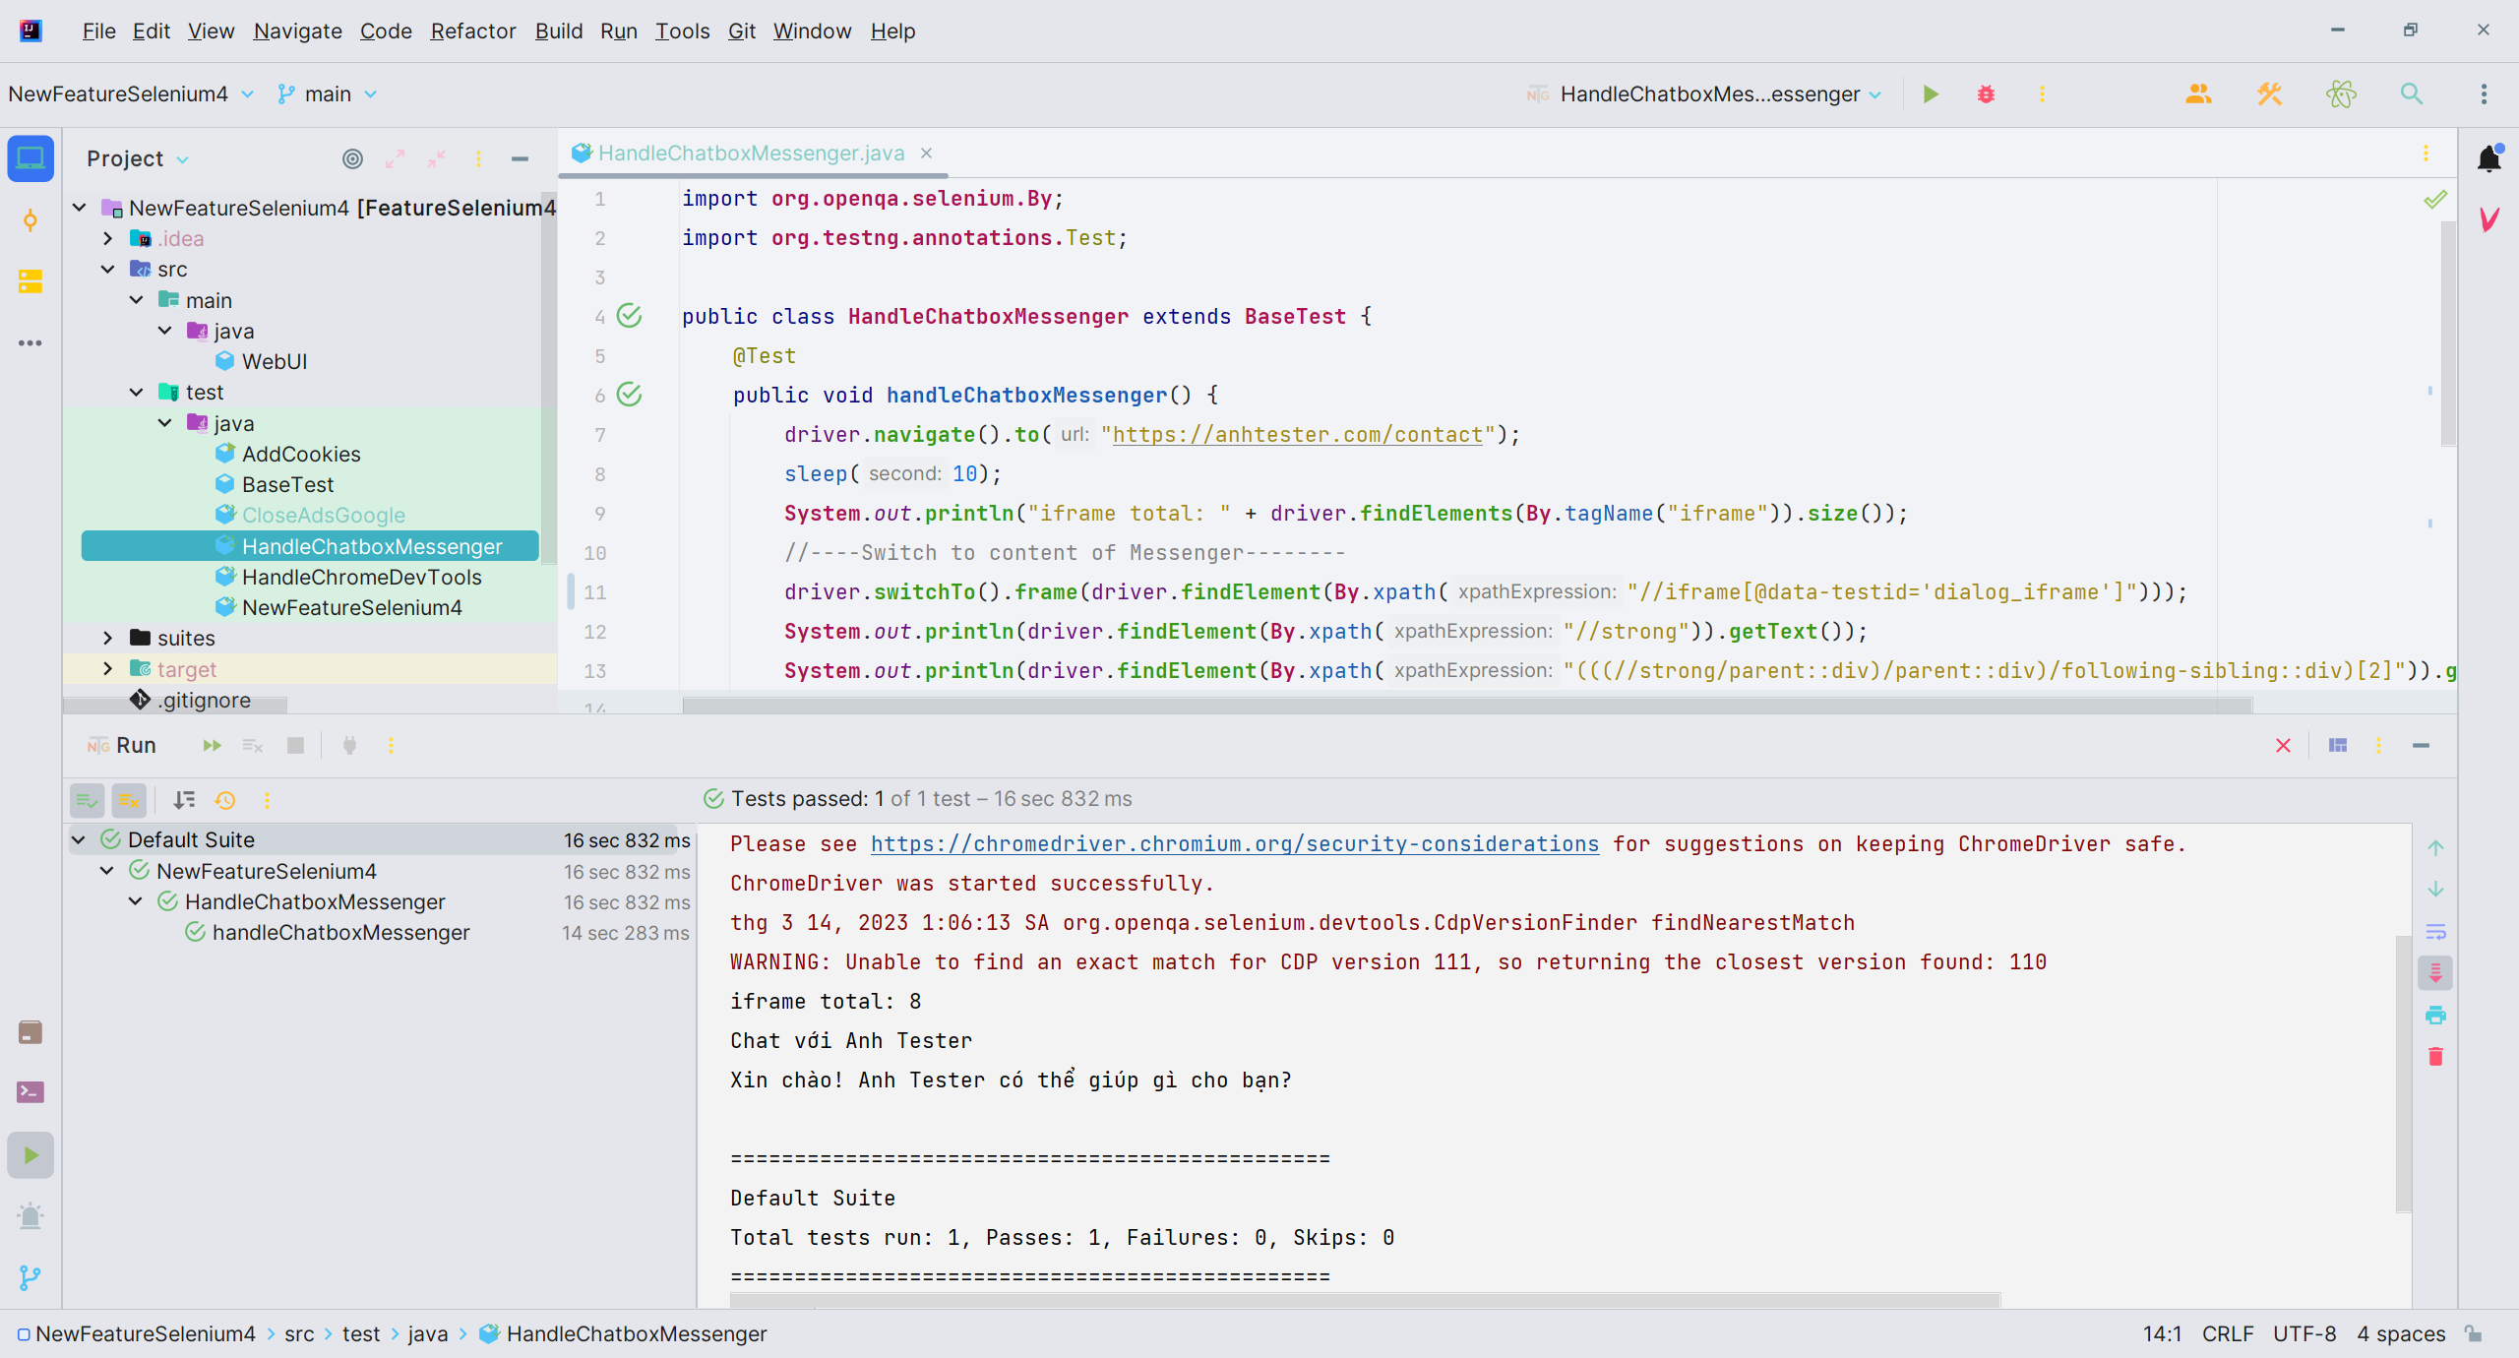Click UTF-8 encoding in status bar
This screenshot has width=2519, height=1358.
(2304, 1333)
